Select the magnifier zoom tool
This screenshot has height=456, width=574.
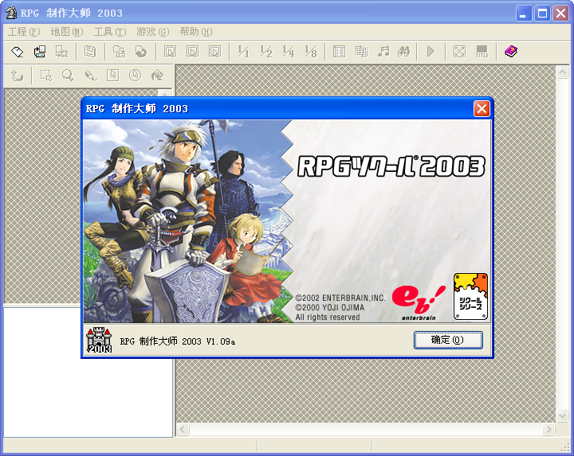click(68, 76)
